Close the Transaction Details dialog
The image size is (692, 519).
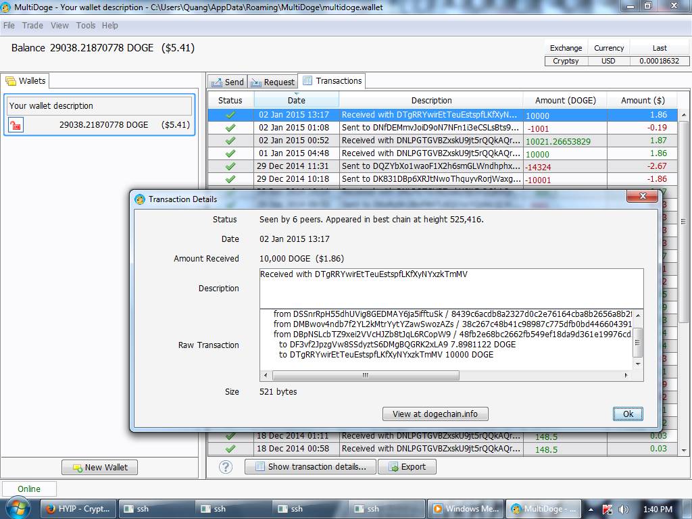tap(643, 196)
